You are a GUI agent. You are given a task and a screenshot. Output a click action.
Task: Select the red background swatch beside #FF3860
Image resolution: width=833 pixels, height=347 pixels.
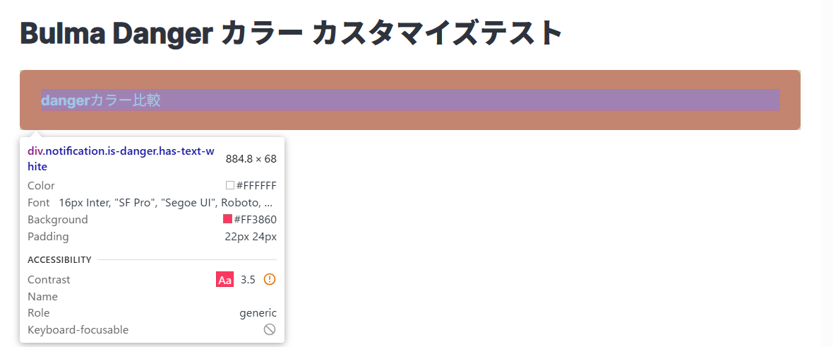point(227,219)
